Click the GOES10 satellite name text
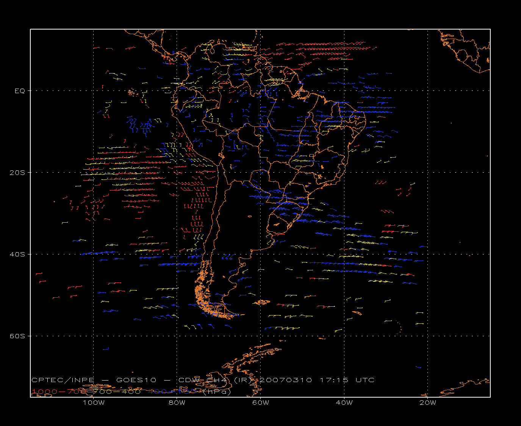The image size is (521, 426). tap(136, 380)
